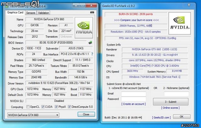Click the CPU Intel Core i7-3820 value

155,66
